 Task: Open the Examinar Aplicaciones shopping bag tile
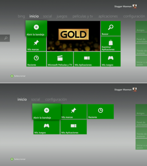pyautogui.click(x=111, y=44)
